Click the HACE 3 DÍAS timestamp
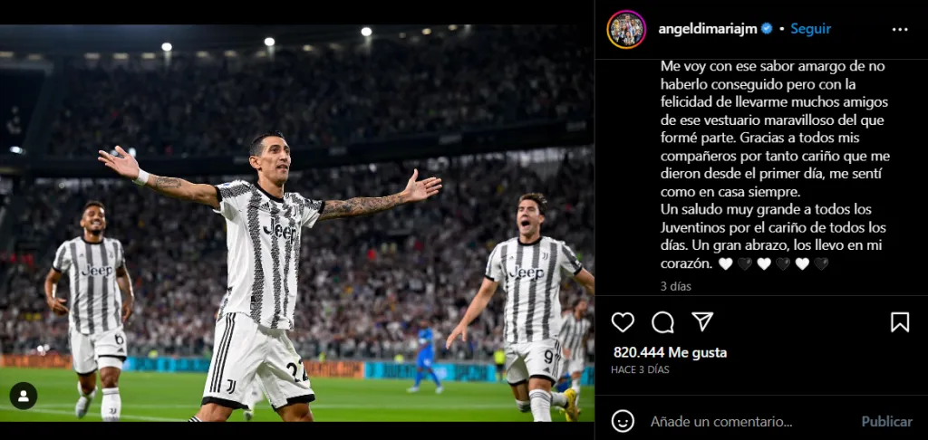The width and height of the screenshot is (928, 440). pos(640,369)
